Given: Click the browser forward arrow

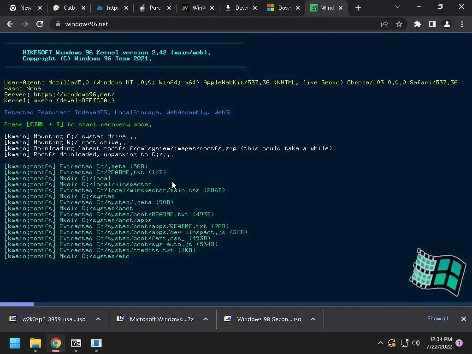Looking at the screenshot, I should click(25, 24).
